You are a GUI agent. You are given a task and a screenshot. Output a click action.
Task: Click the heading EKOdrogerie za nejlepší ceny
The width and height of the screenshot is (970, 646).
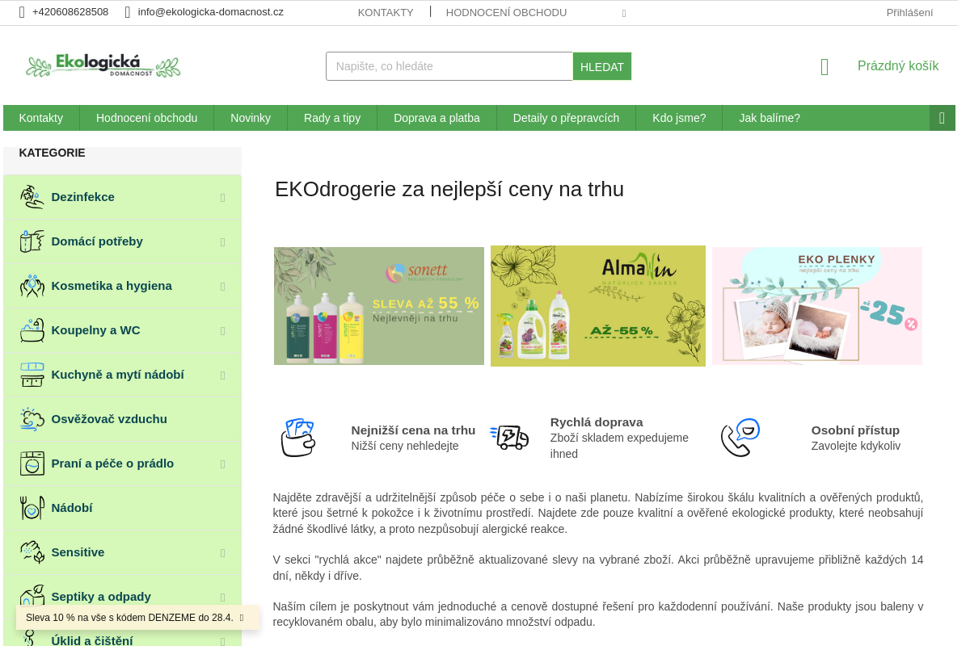(449, 189)
